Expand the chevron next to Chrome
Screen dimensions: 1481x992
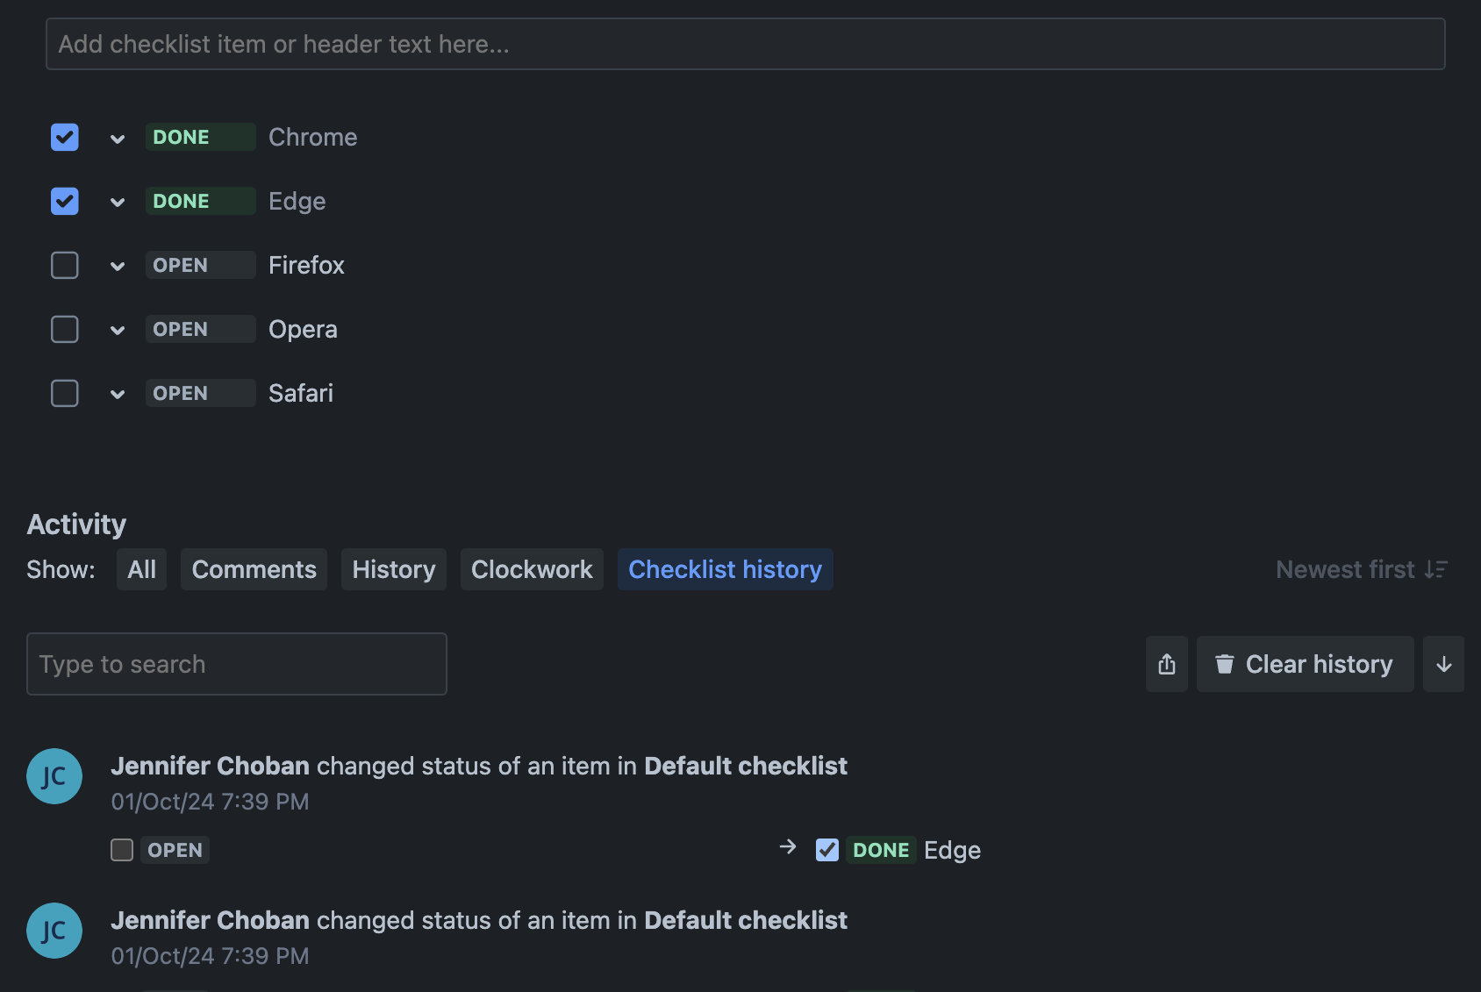118,138
